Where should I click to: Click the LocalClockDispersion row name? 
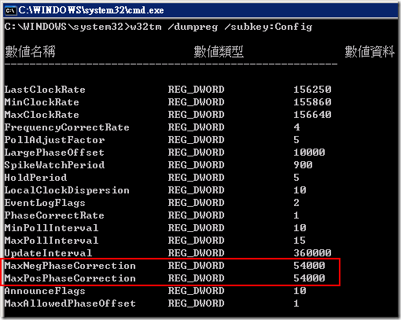[x=67, y=190]
